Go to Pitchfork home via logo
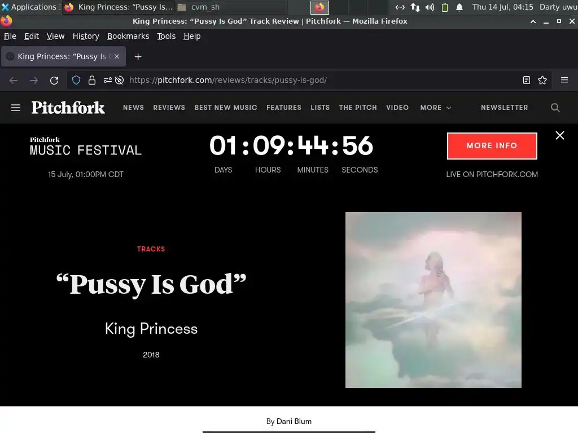The width and height of the screenshot is (578, 433). (68, 108)
